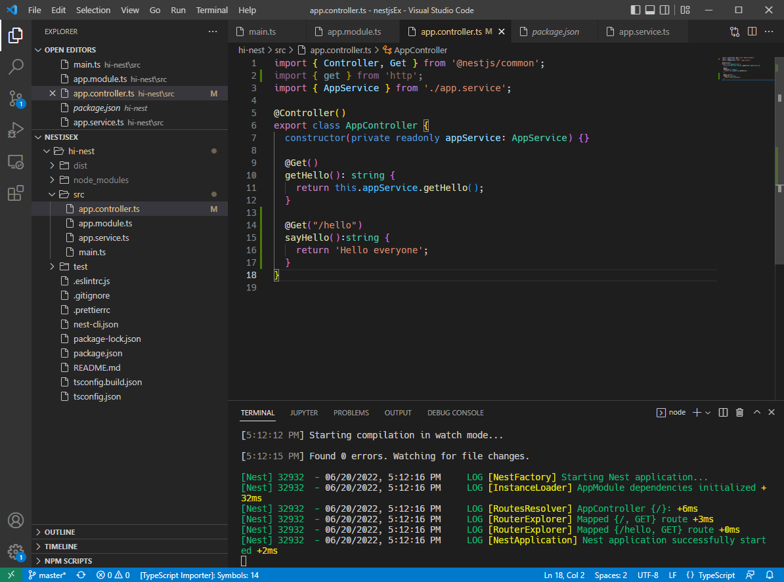784x582 pixels.
Task: Click master branch in status bar
Action: click(47, 575)
